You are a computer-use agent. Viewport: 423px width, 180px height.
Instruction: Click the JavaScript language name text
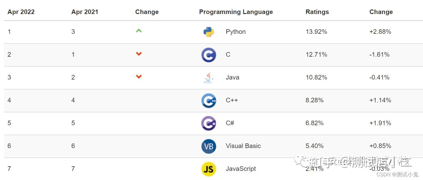(x=241, y=169)
